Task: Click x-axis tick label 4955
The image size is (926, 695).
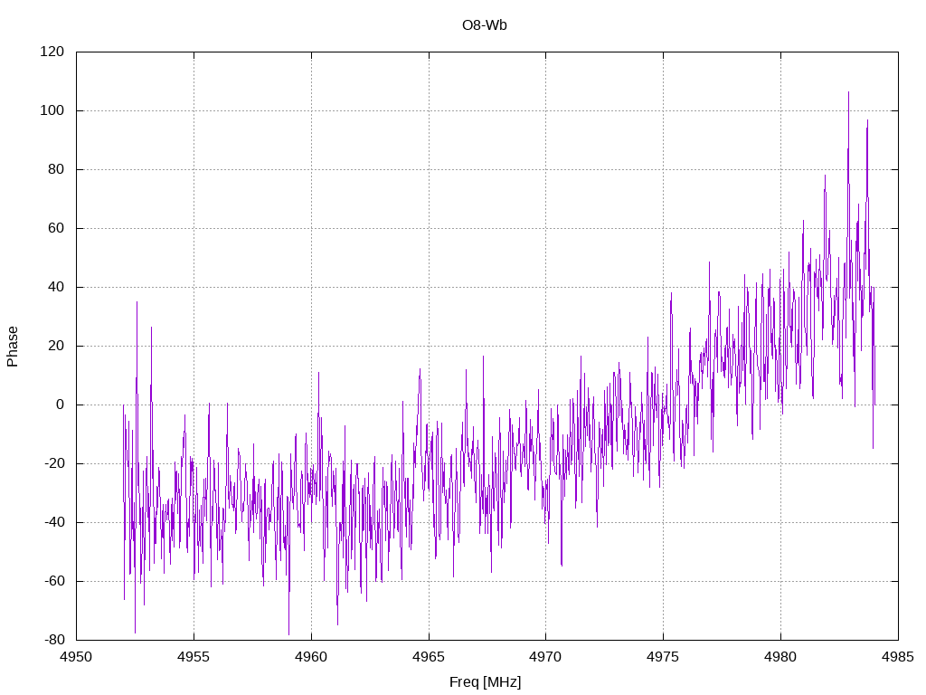Action: coord(194,657)
